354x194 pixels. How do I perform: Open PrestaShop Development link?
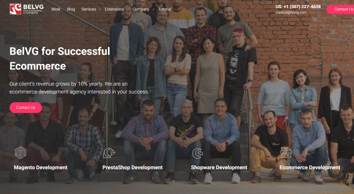click(132, 168)
